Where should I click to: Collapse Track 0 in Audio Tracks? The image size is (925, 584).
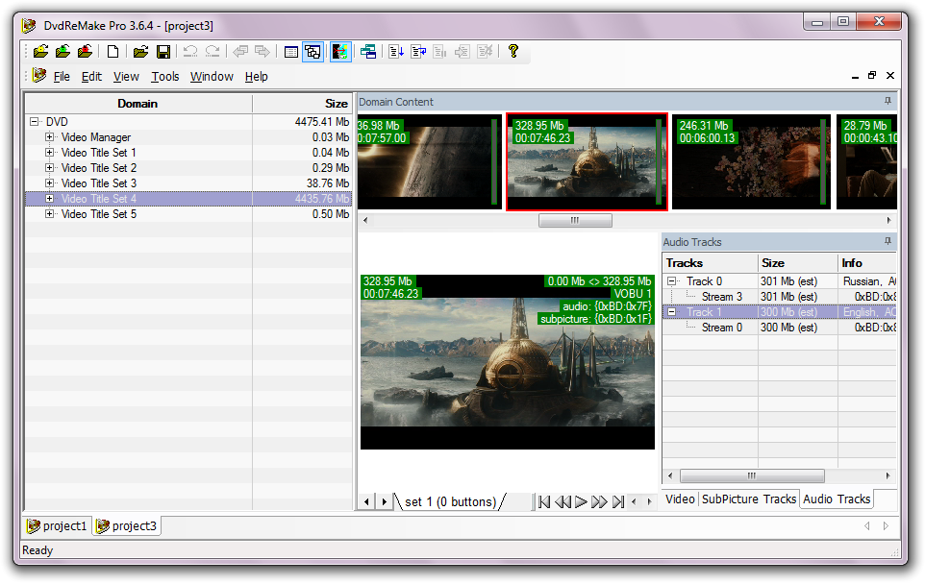pos(672,281)
